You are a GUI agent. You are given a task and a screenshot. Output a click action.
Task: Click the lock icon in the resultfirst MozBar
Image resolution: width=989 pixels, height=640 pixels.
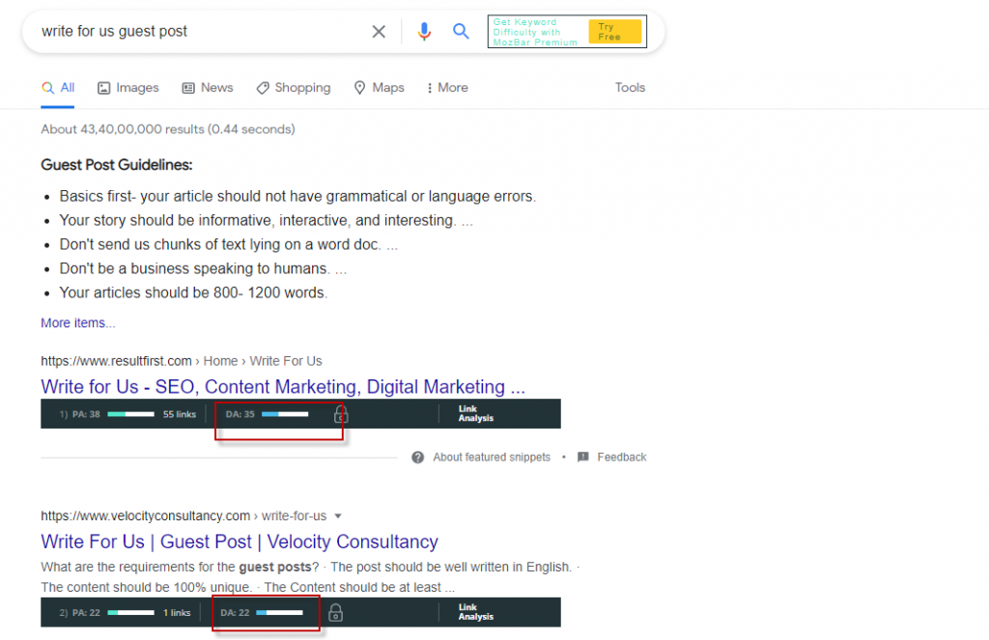point(340,414)
